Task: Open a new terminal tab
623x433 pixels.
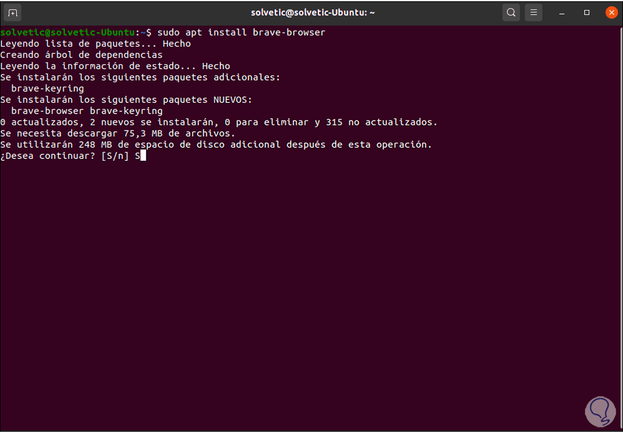Action: pyautogui.click(x=12, y=12)
